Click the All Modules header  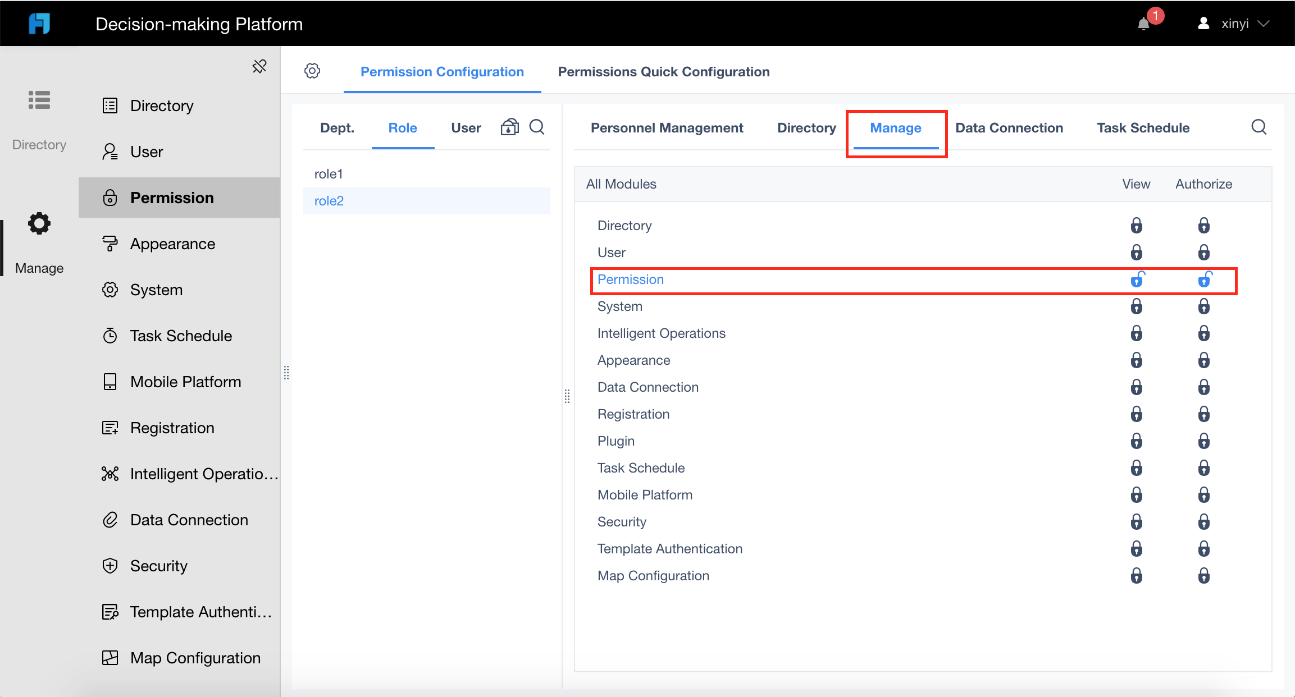(x=621, y=184)
